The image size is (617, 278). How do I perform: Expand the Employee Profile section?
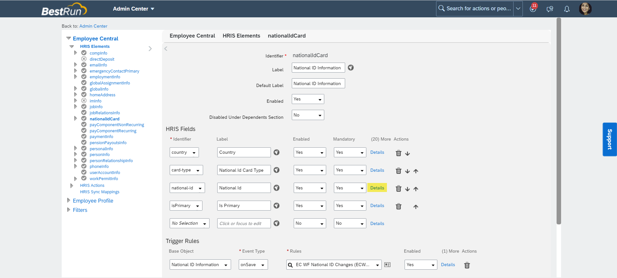point(68,200)
